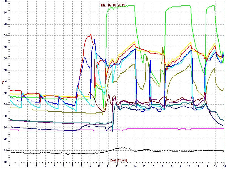
Task: Click the 12 hour label on time axis
Action: 117,166
